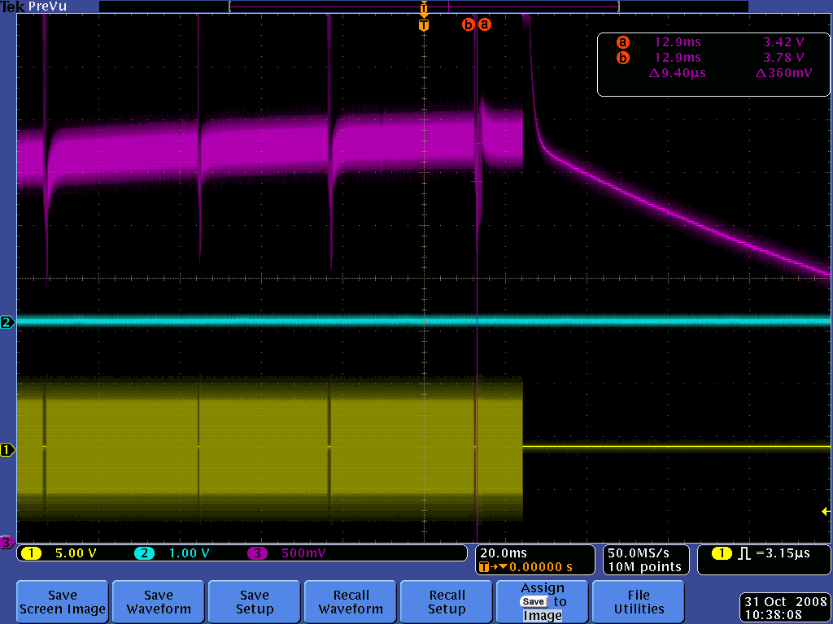This screenshot has height=624, width=833.
Task: Open the Recall Waveform menu
Action: point(351,602)
